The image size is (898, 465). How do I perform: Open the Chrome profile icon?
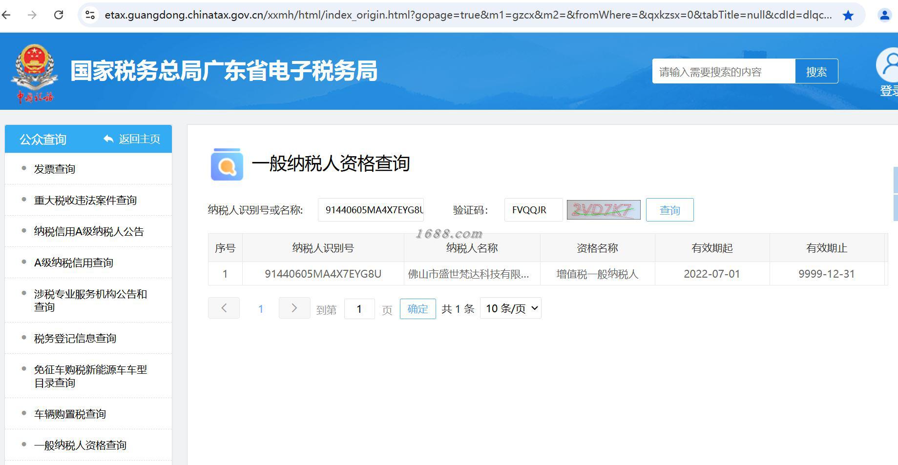(x=885, y=16)
